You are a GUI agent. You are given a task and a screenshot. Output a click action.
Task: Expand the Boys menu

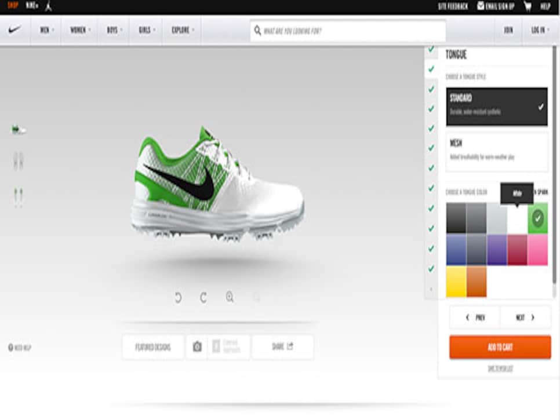[x=114, y=30]
